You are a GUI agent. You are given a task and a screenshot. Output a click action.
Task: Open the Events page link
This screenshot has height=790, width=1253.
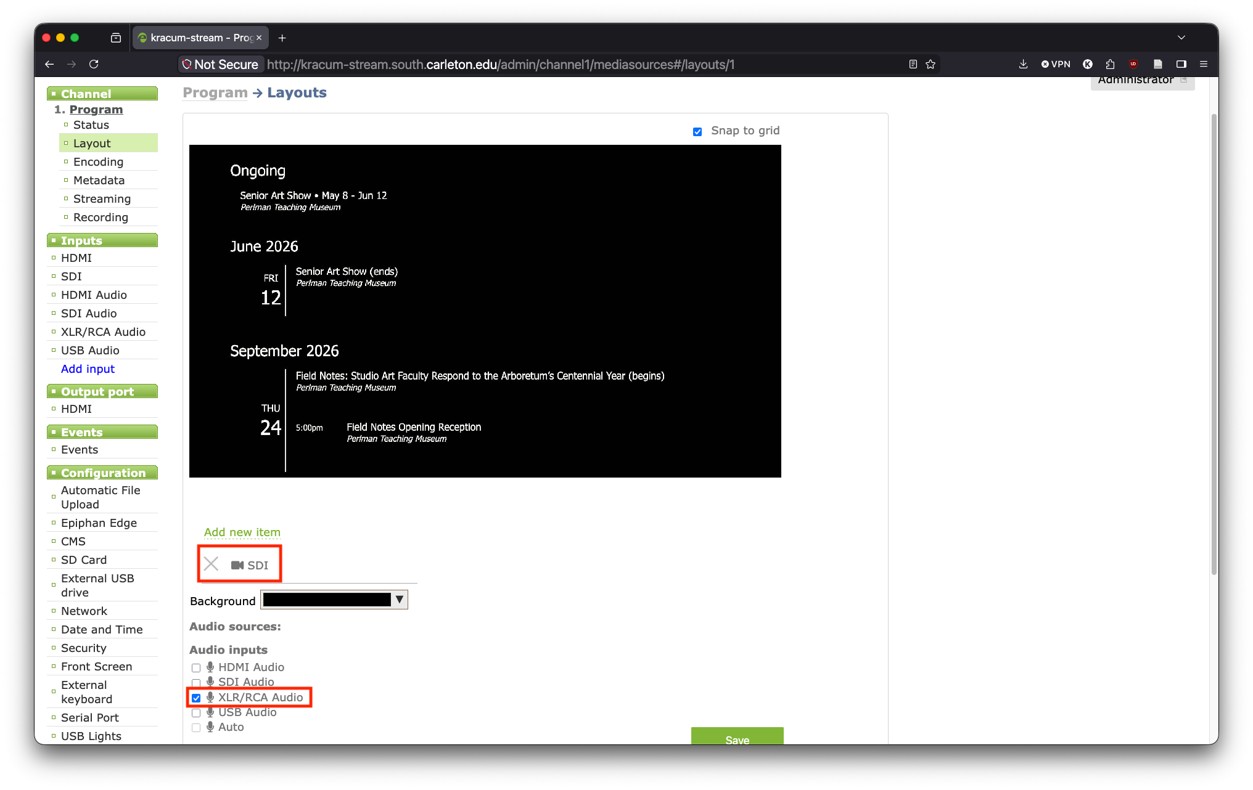click(x=80, y=449)
